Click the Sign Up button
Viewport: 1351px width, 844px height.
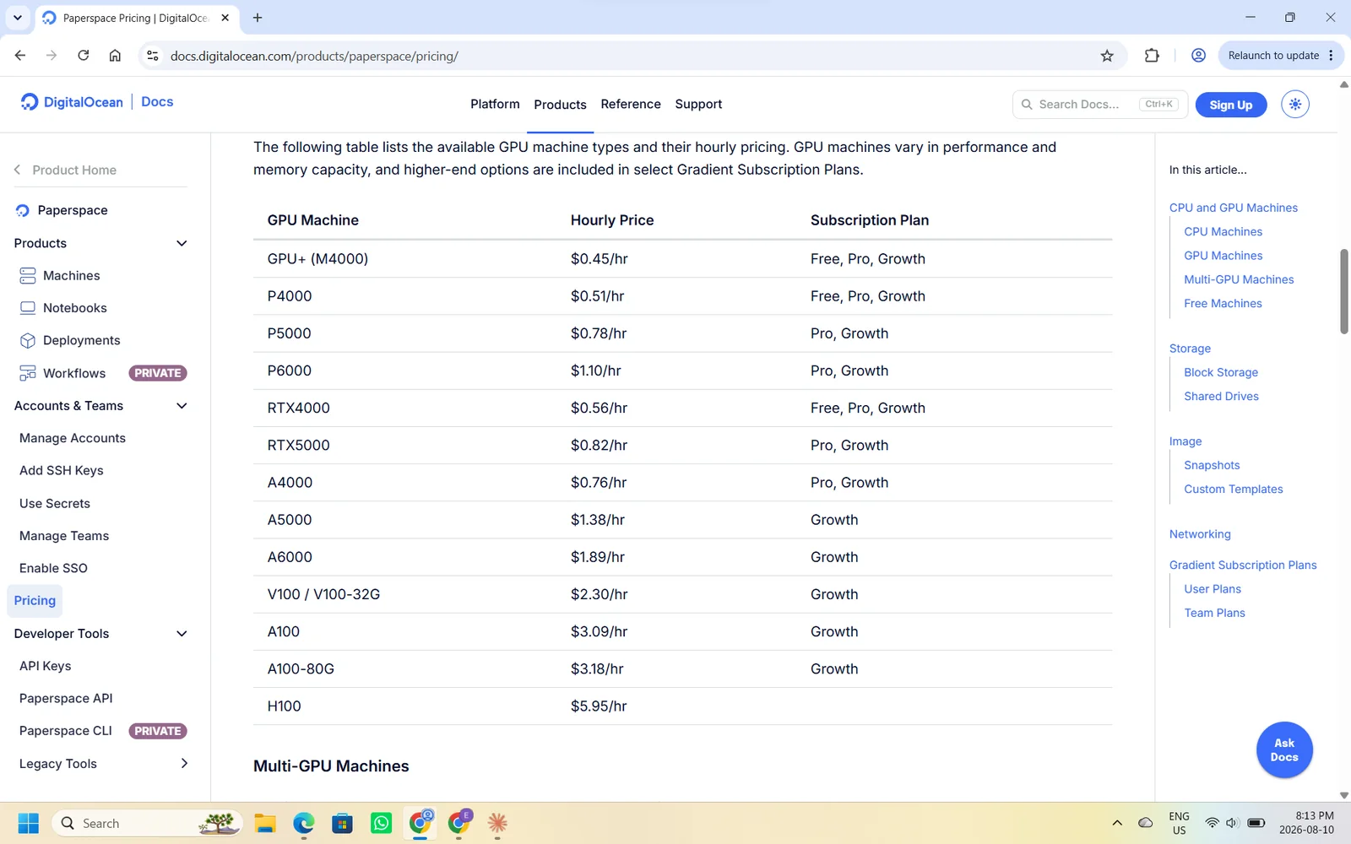pos(1231,105)
